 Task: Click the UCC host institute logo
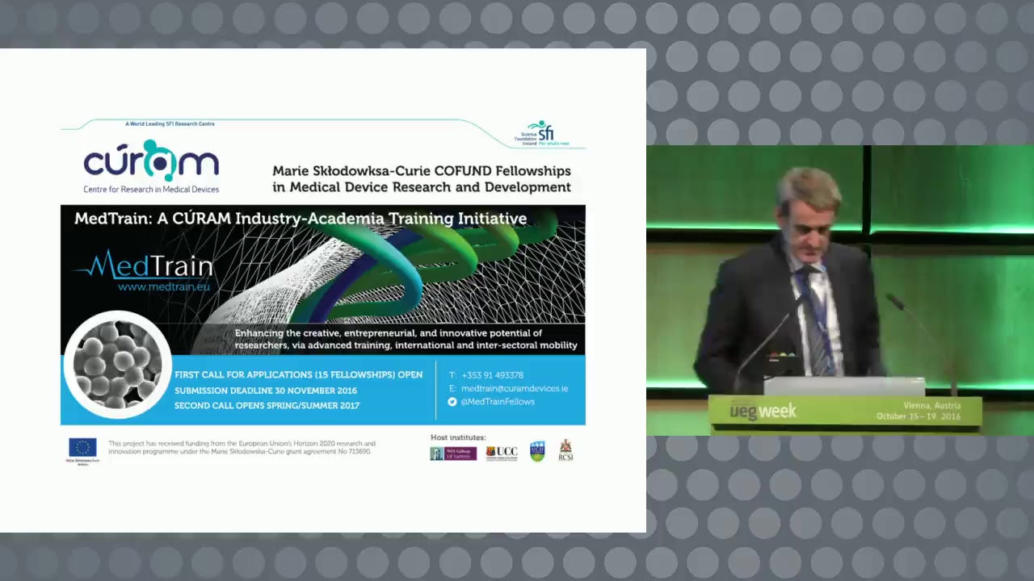pos(502,453)
